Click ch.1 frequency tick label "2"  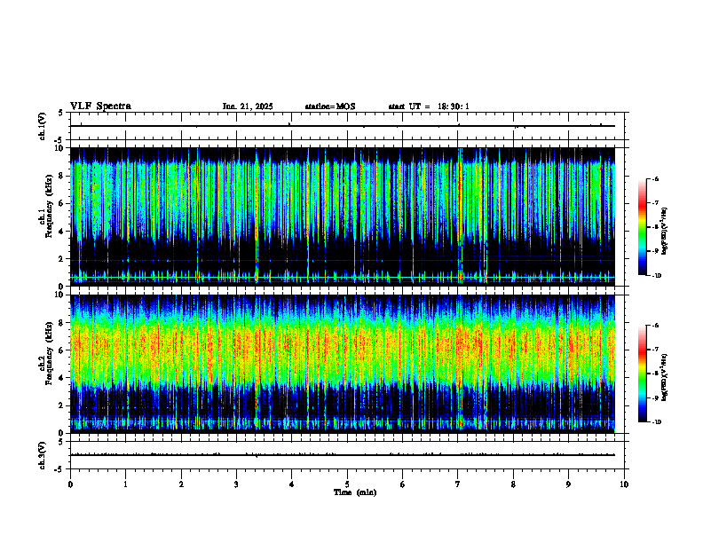pos(62,259)
